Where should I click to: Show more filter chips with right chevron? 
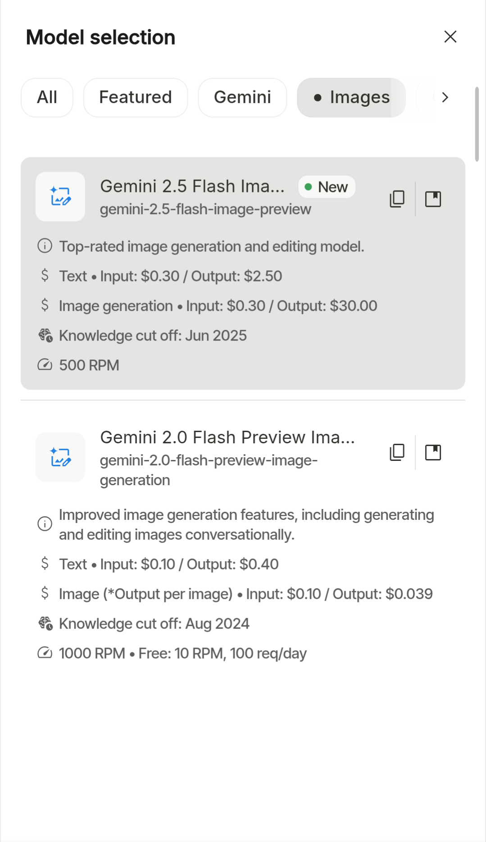(x=445, y=97)
